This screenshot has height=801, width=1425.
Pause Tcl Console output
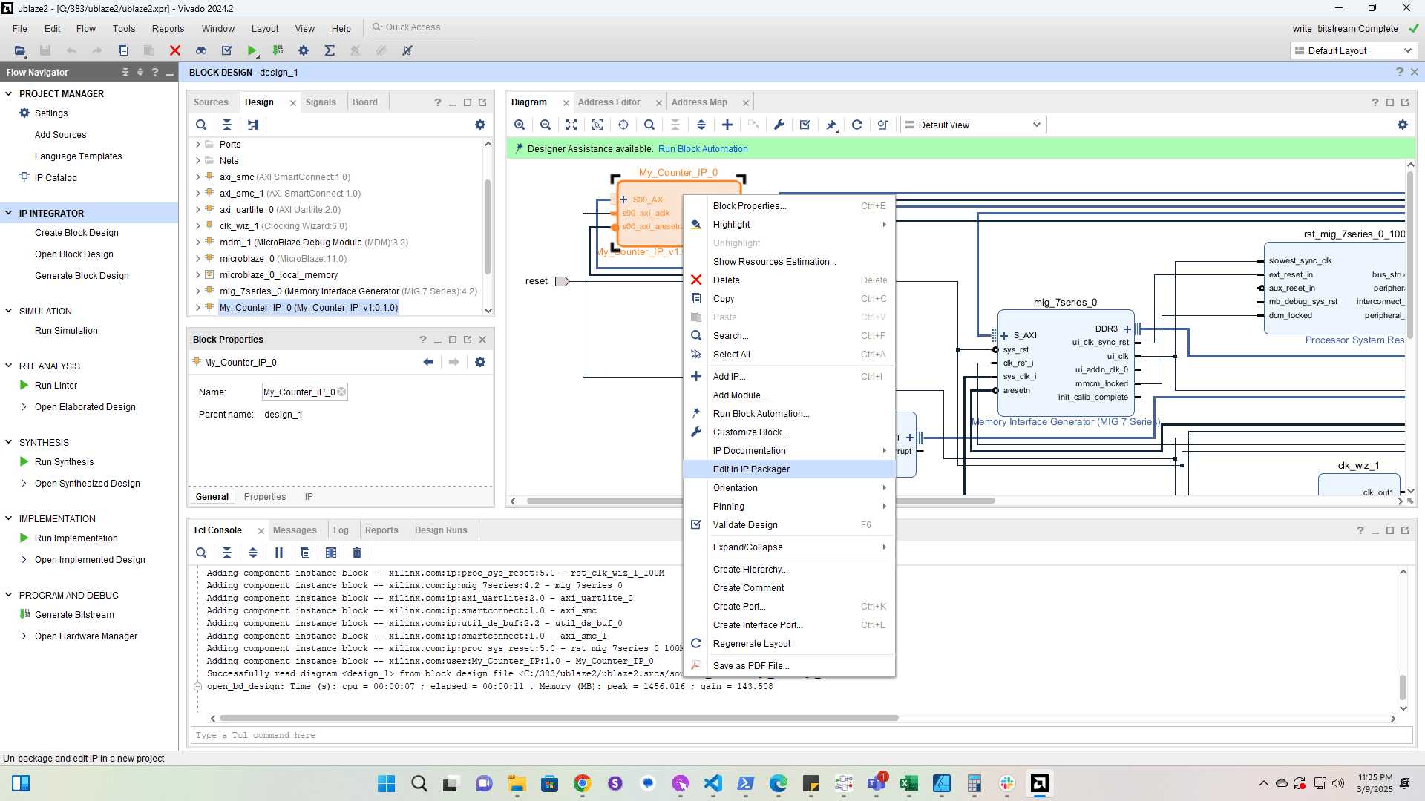(x=279, y=553)
